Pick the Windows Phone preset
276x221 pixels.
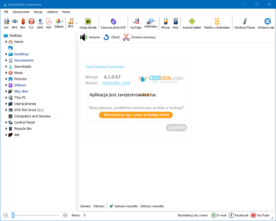pyautogui.click(x=244, y=24)
